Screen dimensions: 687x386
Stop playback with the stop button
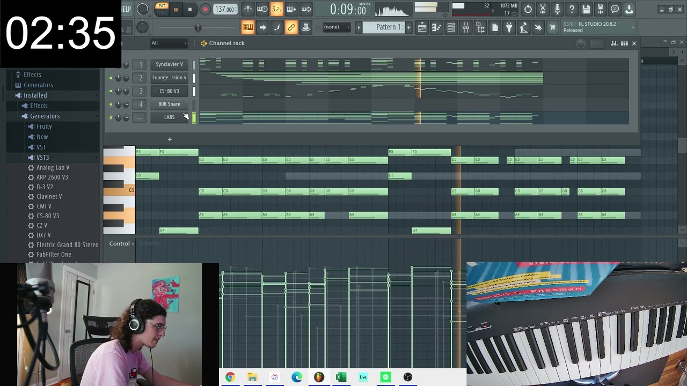[x=189, y=9]
